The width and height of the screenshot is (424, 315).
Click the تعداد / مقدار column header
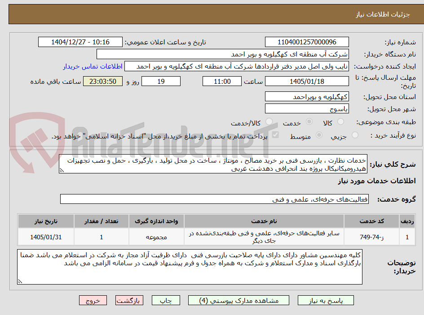point(101,221)
